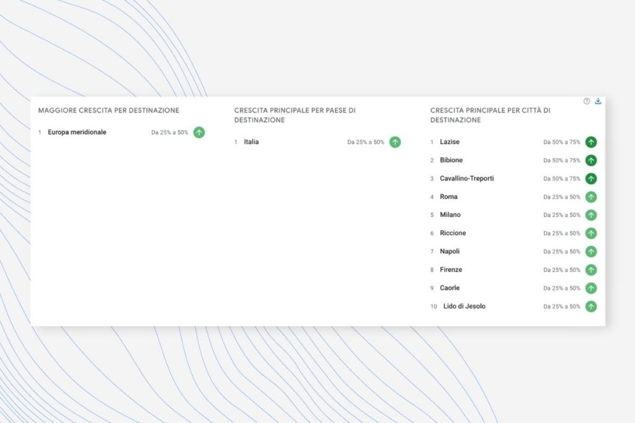
Task: Select Roma in the city list
Action: [449, 196]
